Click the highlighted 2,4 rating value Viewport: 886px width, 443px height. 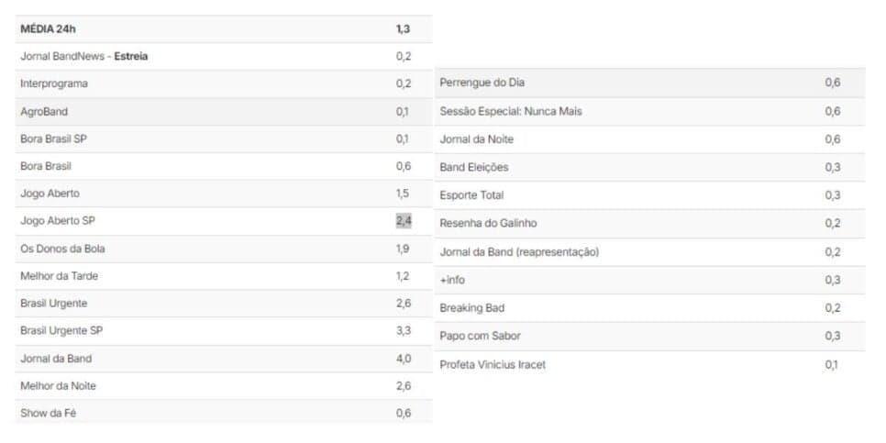click(404, 220)
